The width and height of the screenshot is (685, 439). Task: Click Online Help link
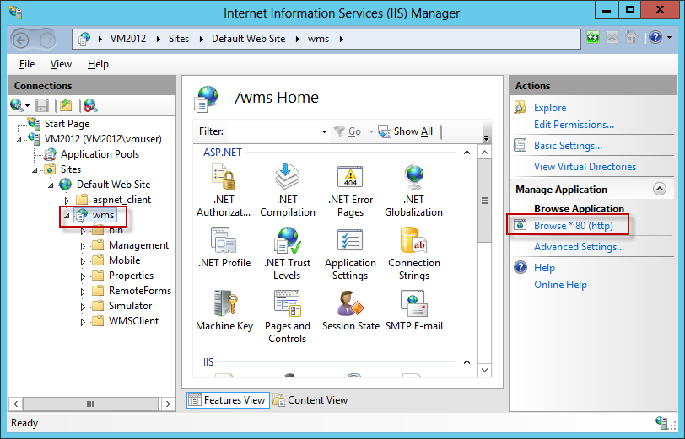pos(560,285)
